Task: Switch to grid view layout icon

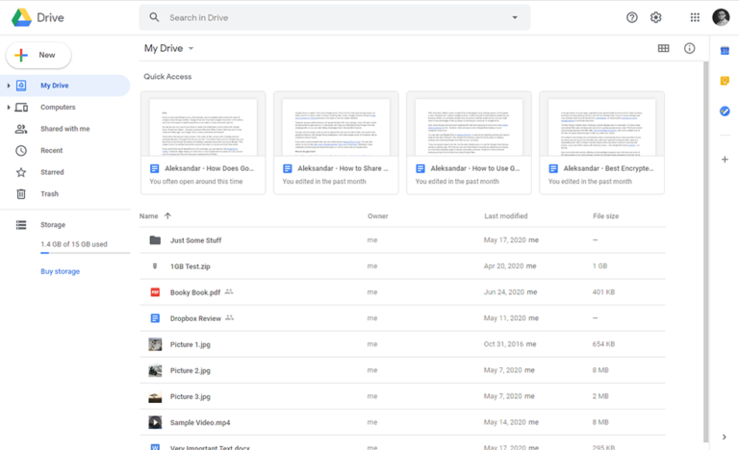Action: tap(663, 48)
